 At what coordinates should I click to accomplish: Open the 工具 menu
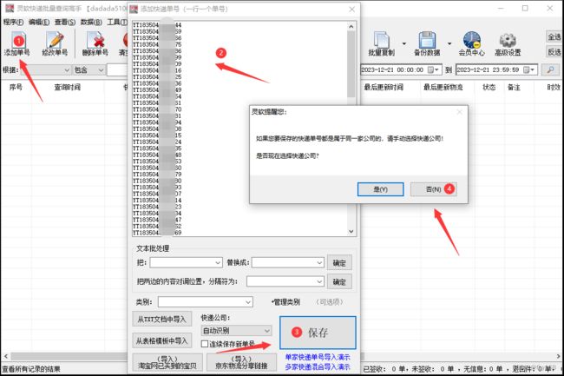point(117,23)
